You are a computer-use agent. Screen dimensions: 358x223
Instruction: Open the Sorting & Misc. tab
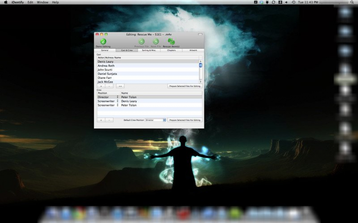tap(149, 50)
